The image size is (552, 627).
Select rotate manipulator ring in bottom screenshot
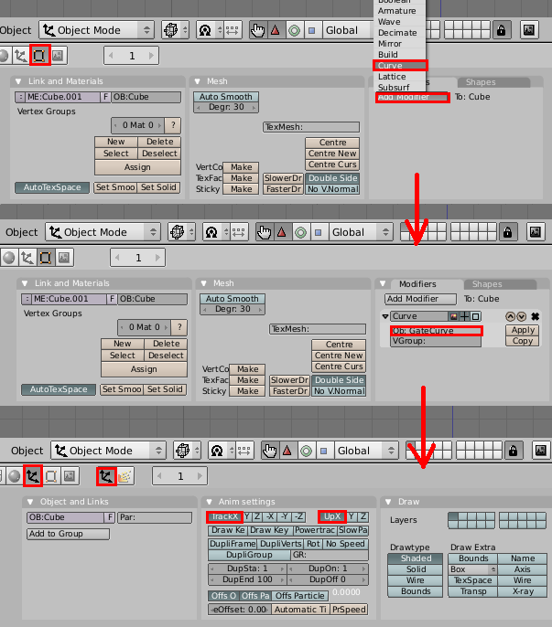(307, 451)
